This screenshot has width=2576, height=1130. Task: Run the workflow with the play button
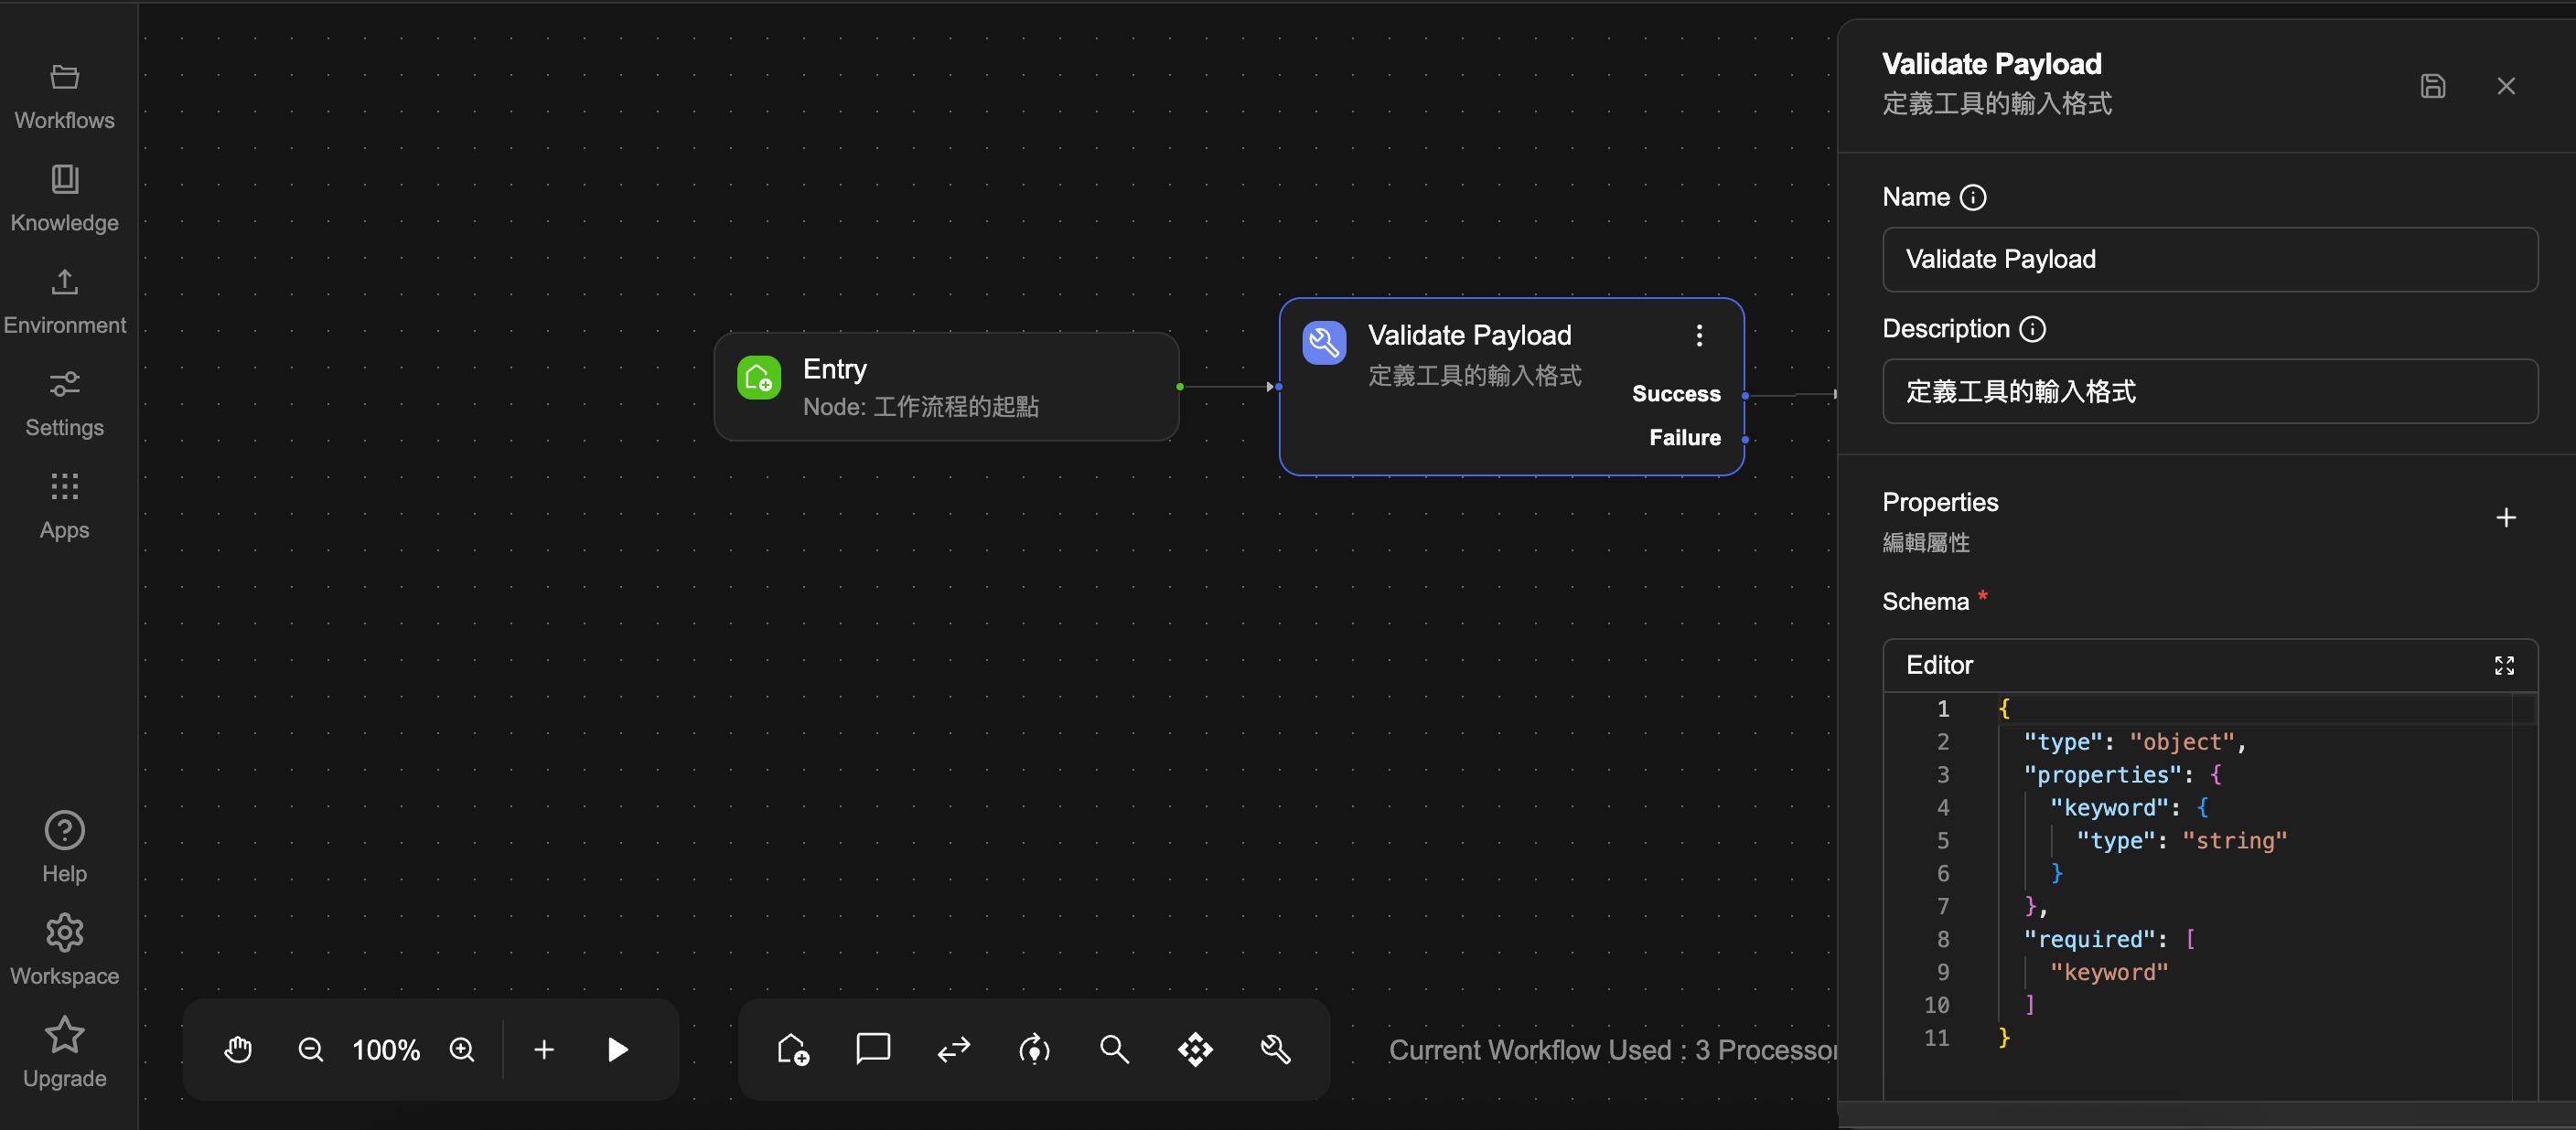coord(618,1049)
